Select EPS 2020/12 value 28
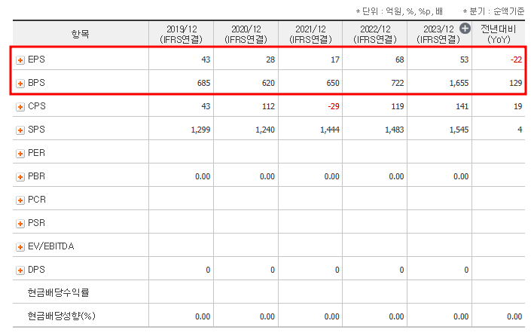The width and height of the screenshot is (531, 333). (x=270, y=60)
